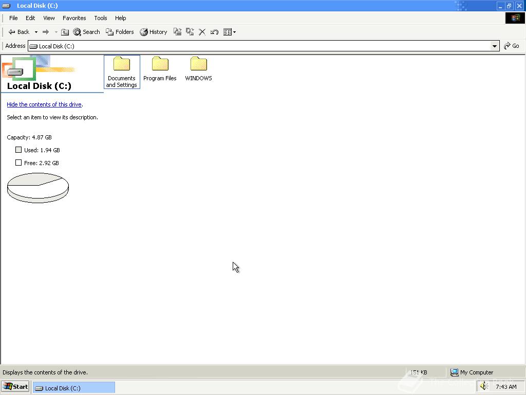526x395 pixels.
Task: Click the Free: 2.92 GB label
Action: 42,163
